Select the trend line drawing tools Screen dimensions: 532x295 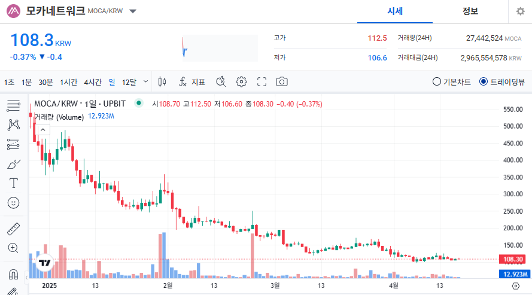(x=13, y=106)
